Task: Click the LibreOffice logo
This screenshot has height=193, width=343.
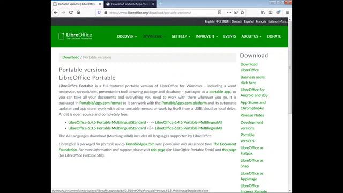Action: (x=75, y=36)
